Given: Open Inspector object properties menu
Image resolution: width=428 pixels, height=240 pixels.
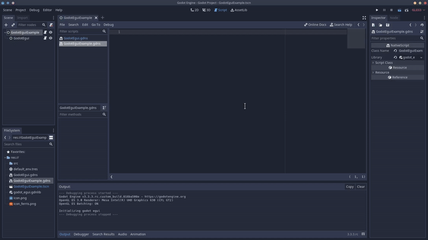Looking at the screenshot, I should [422, 31].
